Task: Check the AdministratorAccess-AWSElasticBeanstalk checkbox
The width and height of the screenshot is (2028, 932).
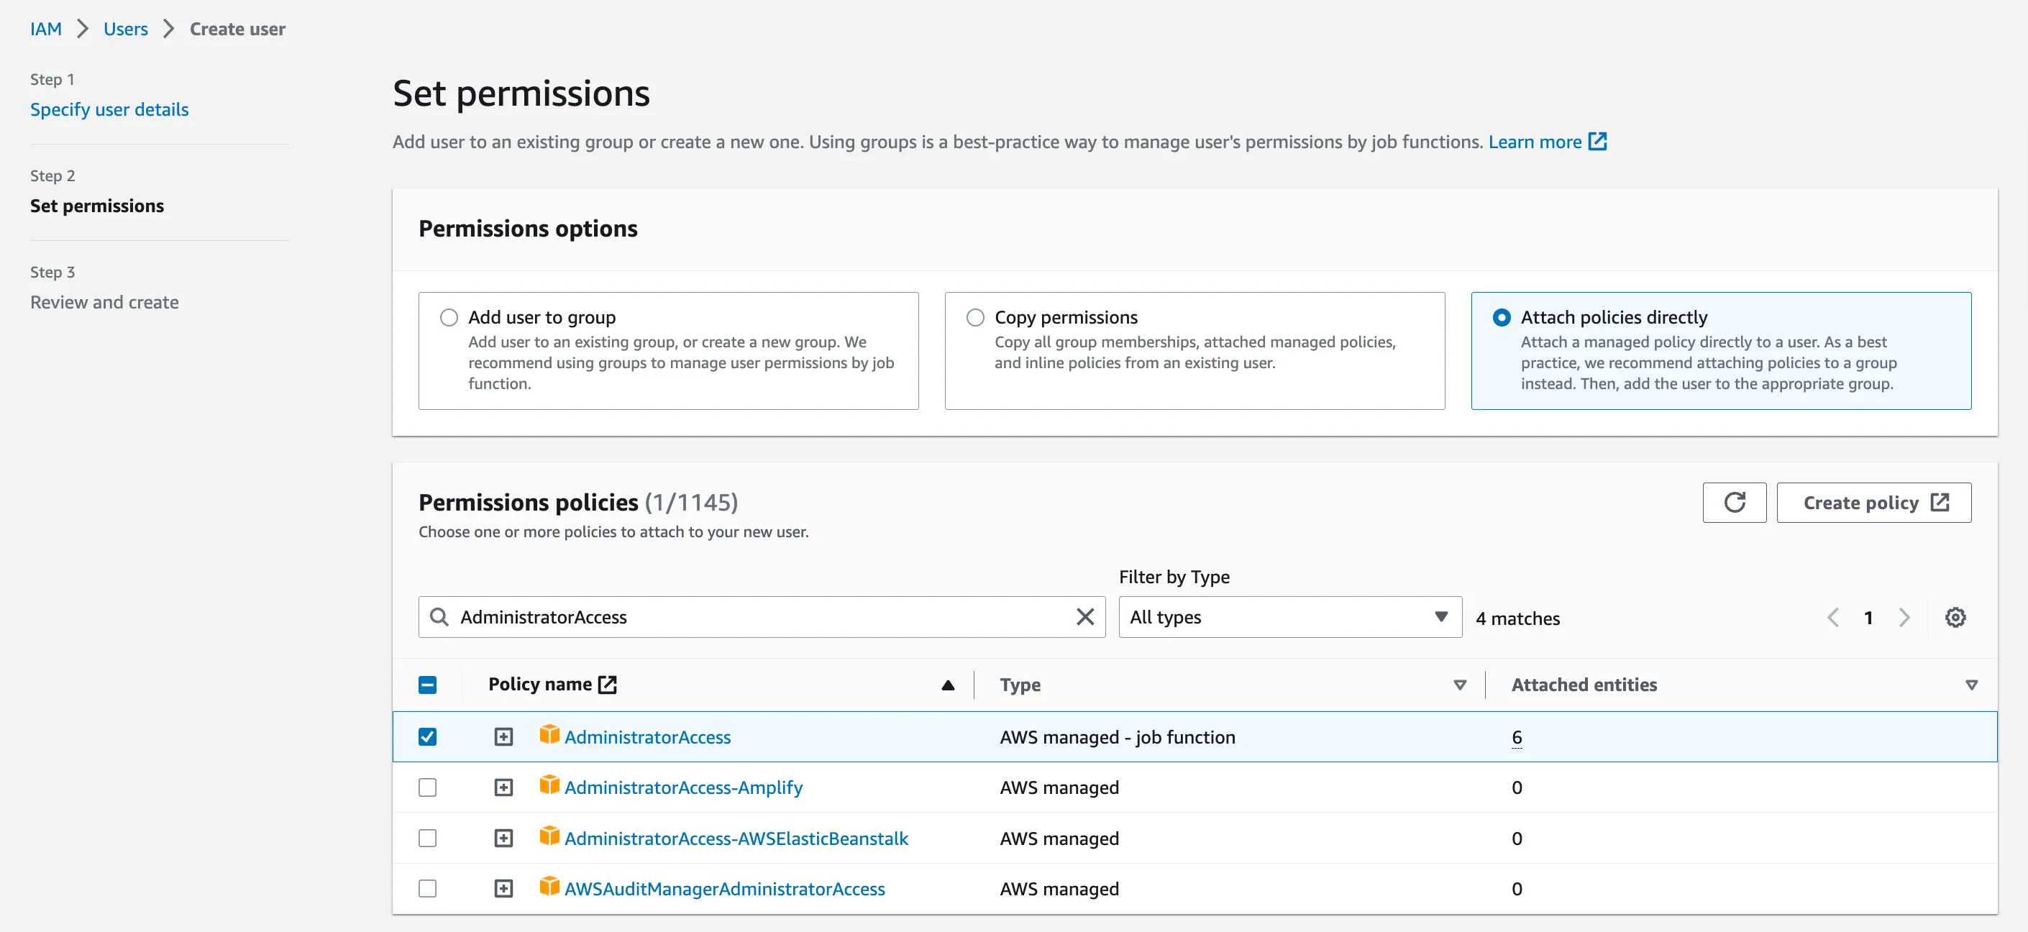Action: tap(427, 839)
